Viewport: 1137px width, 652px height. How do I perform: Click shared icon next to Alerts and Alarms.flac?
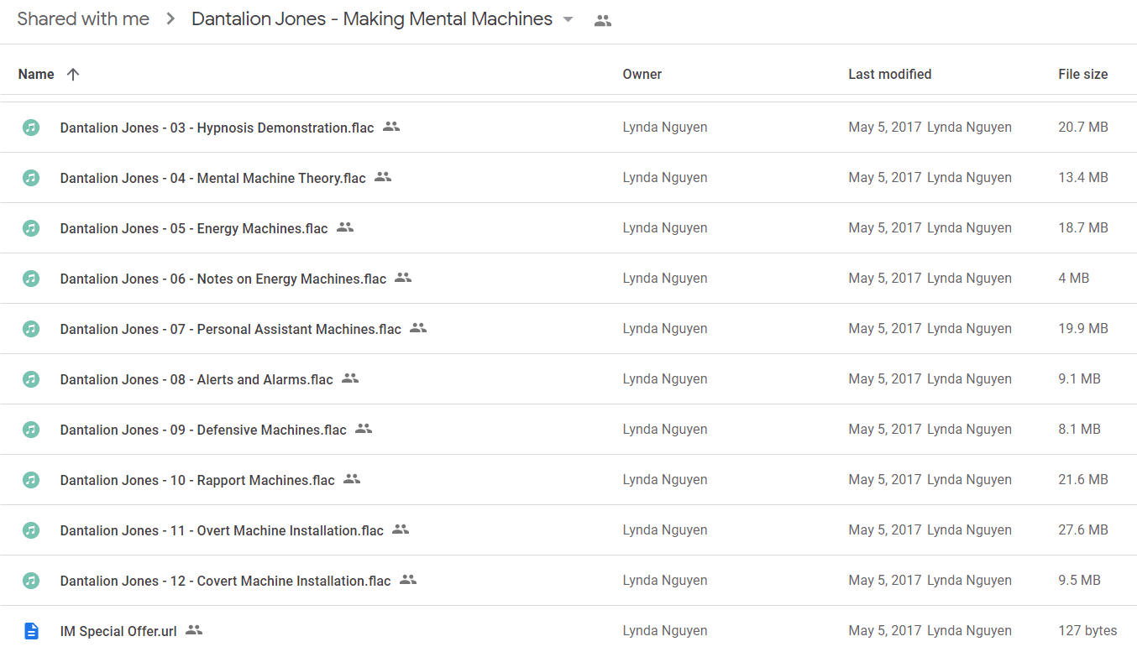[350, 378]
